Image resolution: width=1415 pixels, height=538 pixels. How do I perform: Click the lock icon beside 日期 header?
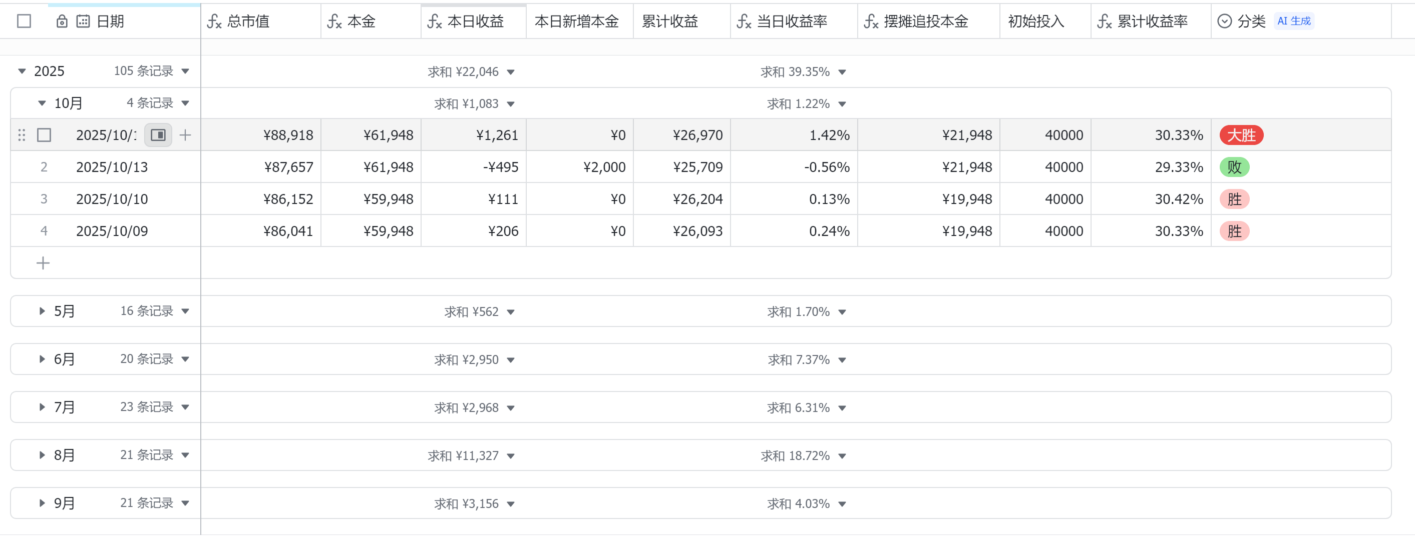(x=62, y=21)
